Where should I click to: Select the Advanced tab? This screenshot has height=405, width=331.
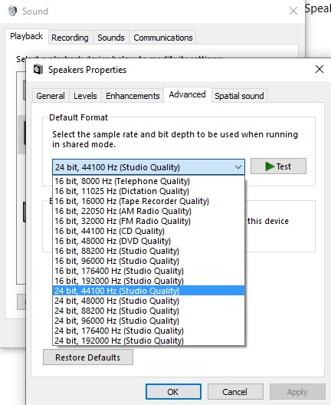tap(188, 94)
